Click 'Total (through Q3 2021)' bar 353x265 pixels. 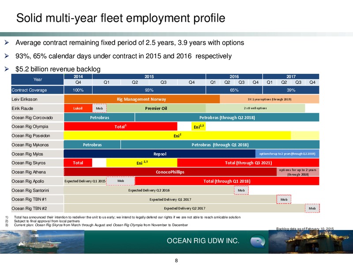[248, 163]
